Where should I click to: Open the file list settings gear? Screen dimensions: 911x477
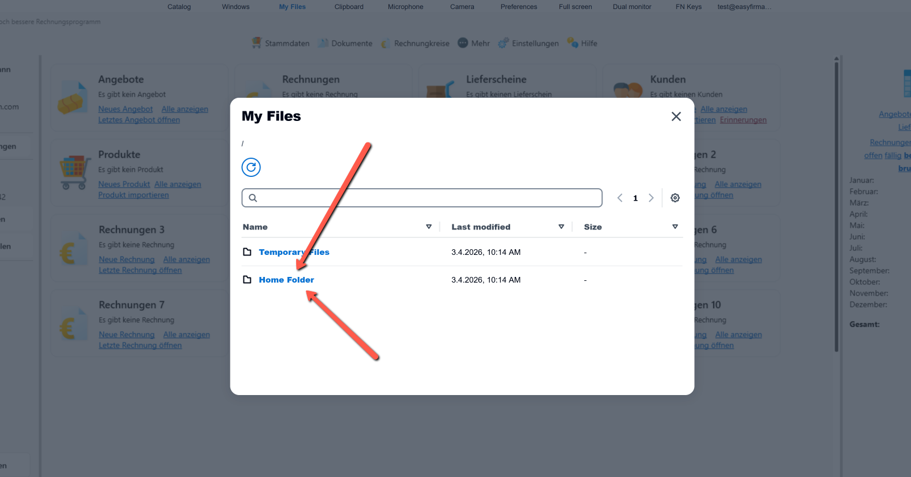pyautogui.click(x=675, y=198)
